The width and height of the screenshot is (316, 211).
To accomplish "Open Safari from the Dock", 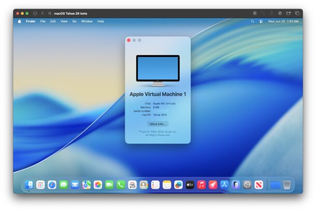I will pos(52,185).
